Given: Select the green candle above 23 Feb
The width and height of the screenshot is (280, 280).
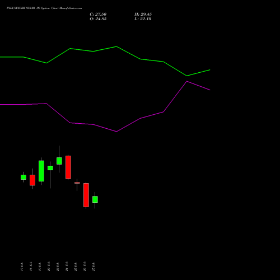Looking at the screenshot, I should (59, 161).
